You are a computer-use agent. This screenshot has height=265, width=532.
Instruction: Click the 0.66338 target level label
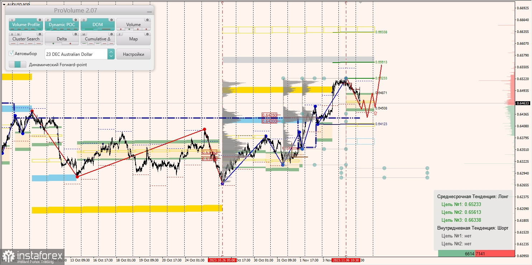click(381, 32)
